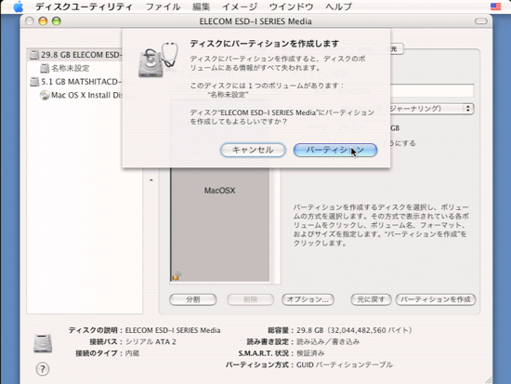This screenshot has height=384, width=511.
Task: Click the オプション... button
Action: [308, 299]
